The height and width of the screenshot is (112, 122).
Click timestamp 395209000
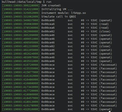(31, 35)
